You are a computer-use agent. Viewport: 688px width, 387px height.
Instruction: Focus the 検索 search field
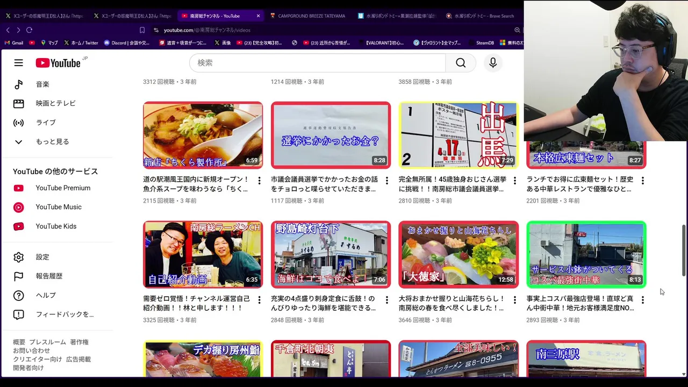tap(317, 63)
